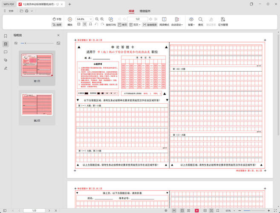Open the signature panel in sidebar

[x=6, y=68]
